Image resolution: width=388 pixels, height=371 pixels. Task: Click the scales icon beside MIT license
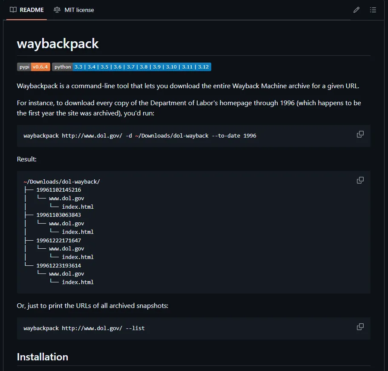coord(57,9)
